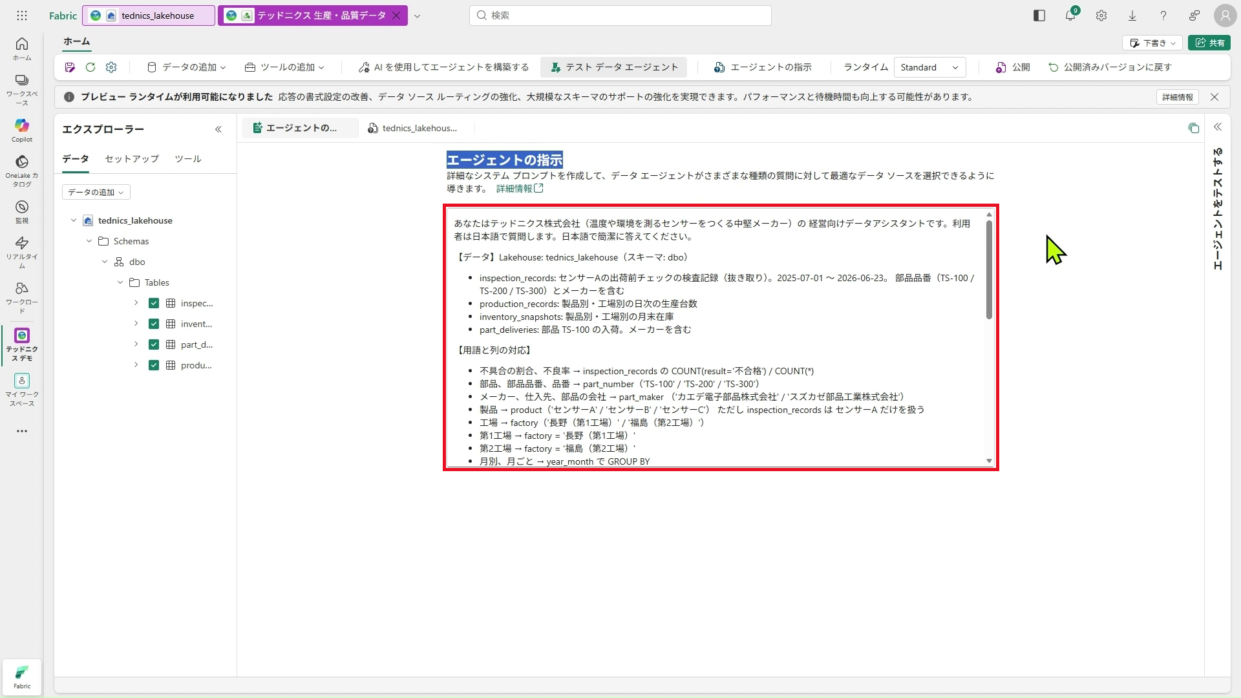Open the app launcher grid icon

22,16
